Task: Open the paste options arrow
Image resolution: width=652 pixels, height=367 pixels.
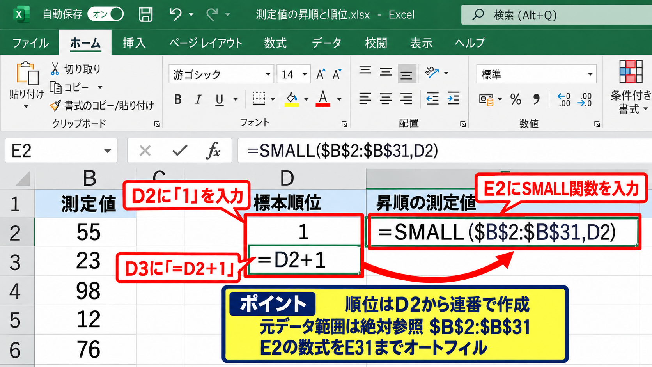Action: pos(26,106)
